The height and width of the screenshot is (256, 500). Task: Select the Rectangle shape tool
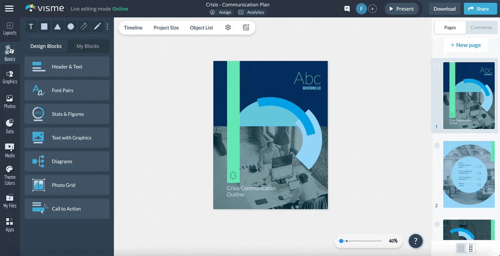click(44, 26)
